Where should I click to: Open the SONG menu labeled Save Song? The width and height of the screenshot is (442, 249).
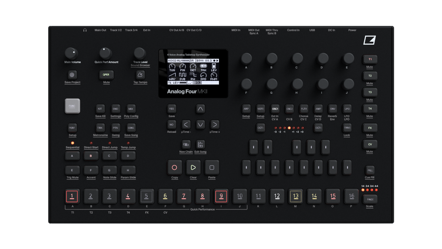pos(130,128)
